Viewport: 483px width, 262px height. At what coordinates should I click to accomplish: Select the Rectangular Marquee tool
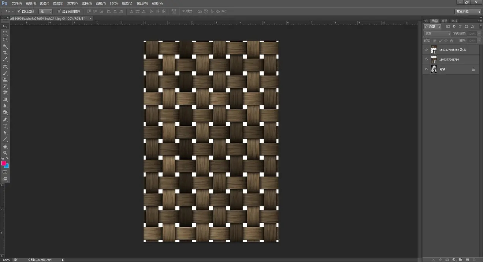point(5,33)
